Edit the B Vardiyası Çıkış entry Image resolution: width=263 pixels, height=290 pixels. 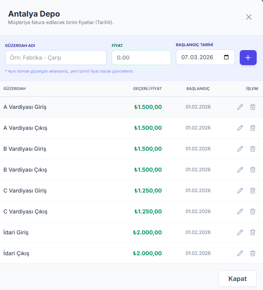[240, 170]
